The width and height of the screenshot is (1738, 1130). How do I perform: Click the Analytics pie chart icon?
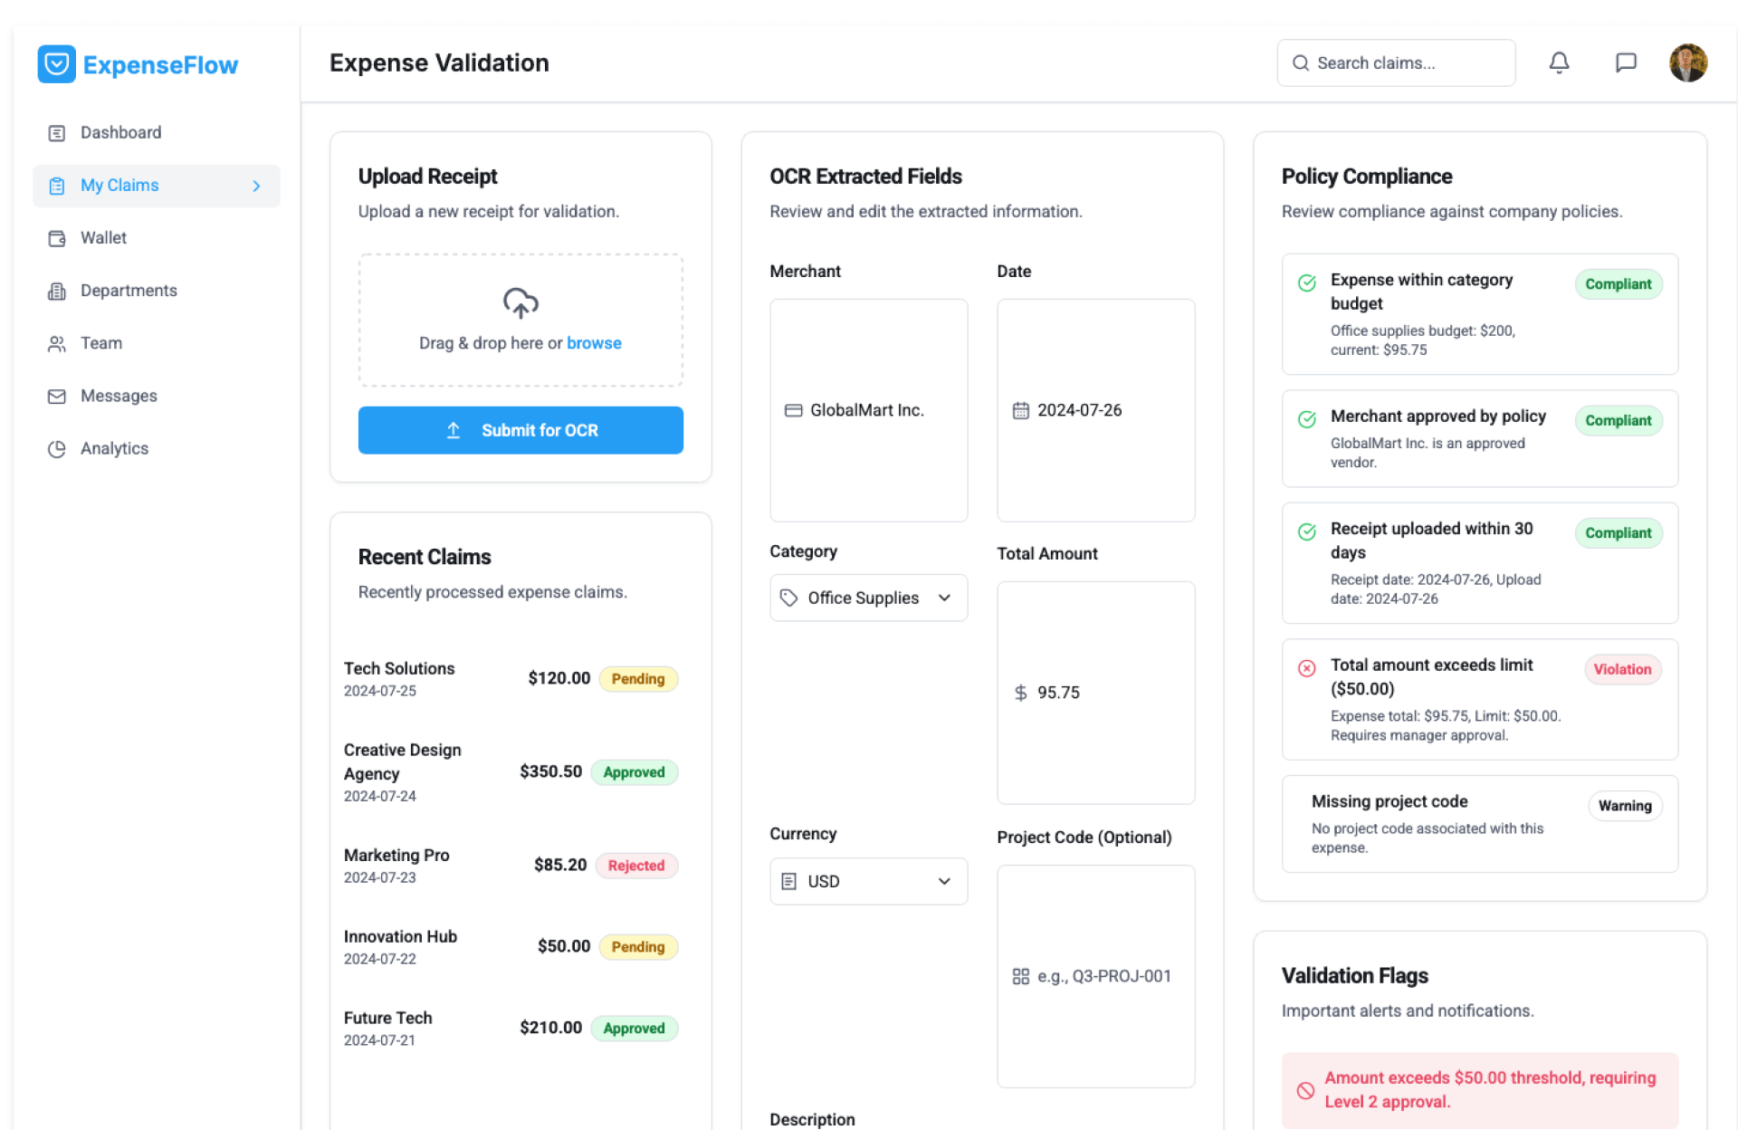(x=57, y=449)
